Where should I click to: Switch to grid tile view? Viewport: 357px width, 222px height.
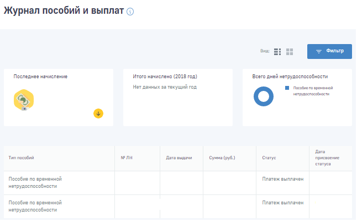pyautogui.click(x=290, y=51)
